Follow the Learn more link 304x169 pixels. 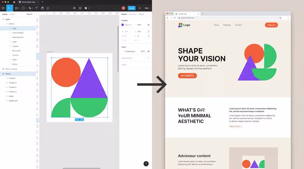(x=235, y=126)
